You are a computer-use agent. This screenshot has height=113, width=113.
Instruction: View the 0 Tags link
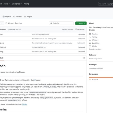coord(19,23)
